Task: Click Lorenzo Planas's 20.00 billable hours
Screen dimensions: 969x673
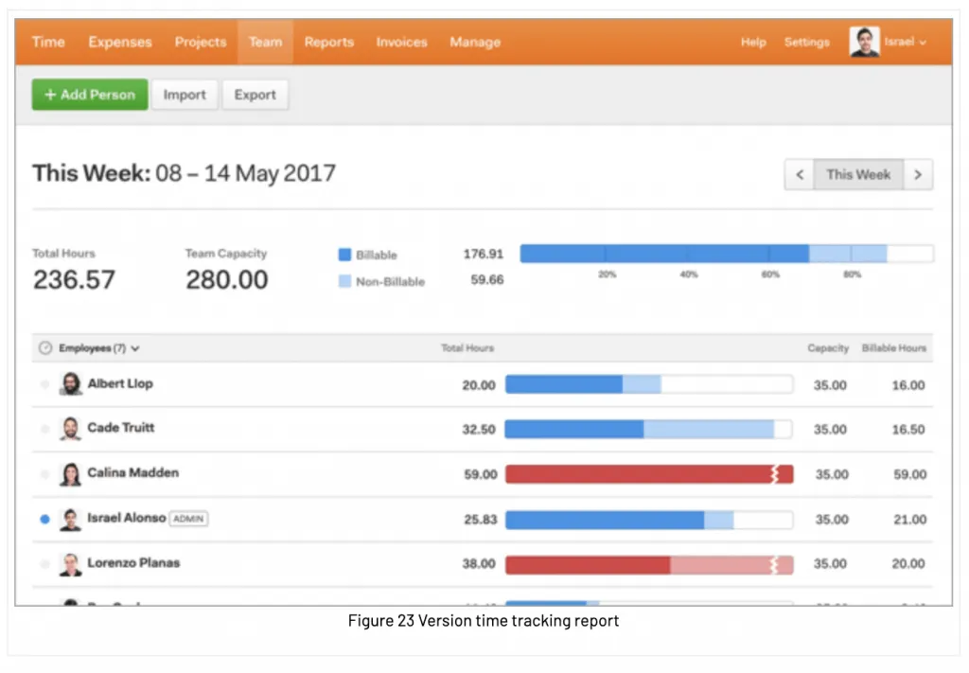Action: 909,564
